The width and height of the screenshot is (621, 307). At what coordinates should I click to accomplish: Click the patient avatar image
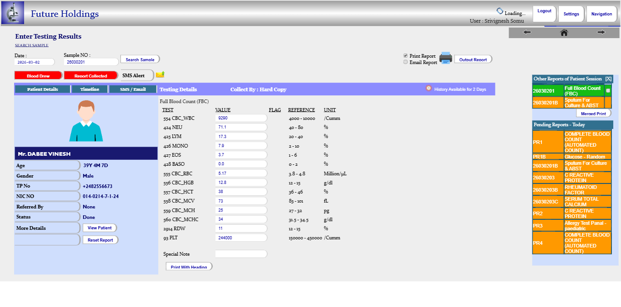[86, 121]
